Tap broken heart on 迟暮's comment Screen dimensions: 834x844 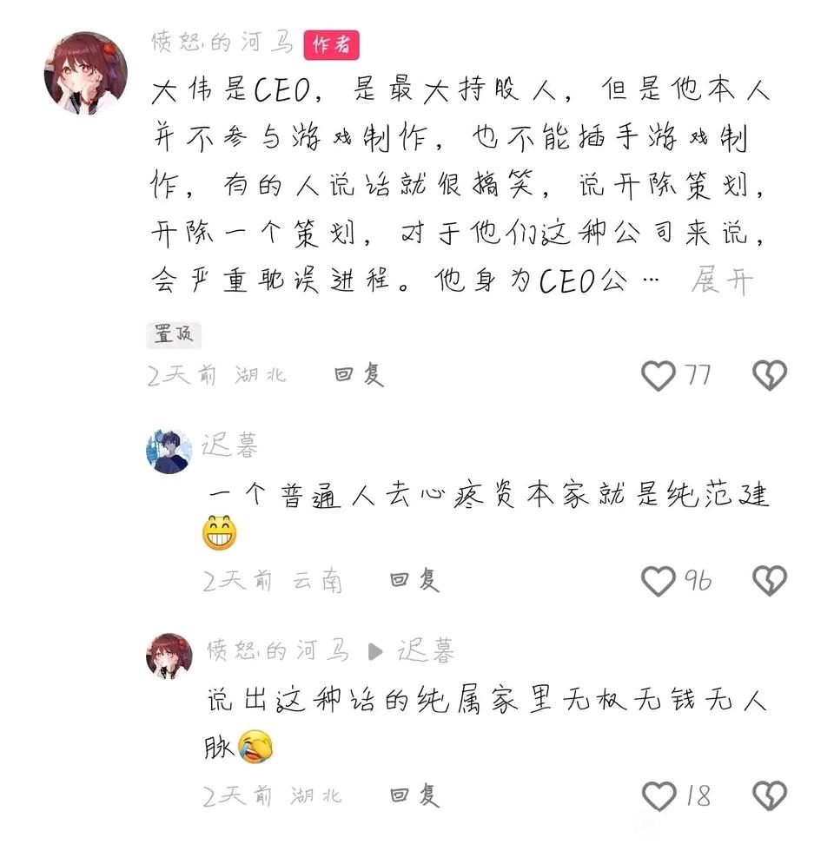(770, 581)
